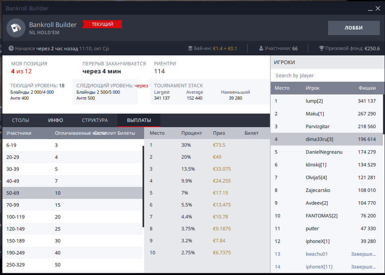Click the trophy prize pool icon

(x=321, y=48)
